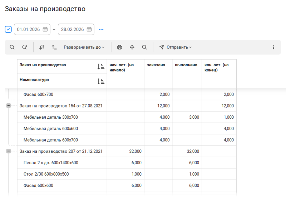This screenshot has height=200, width=286.
Task: Click the four-arrow move icon
Action: 132,47
